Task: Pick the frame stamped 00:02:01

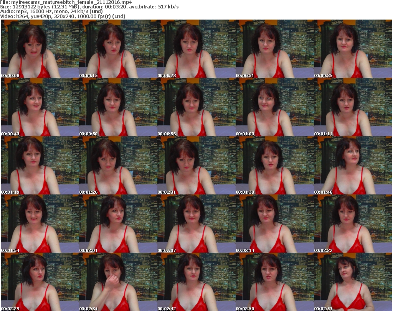Action: 118,224
